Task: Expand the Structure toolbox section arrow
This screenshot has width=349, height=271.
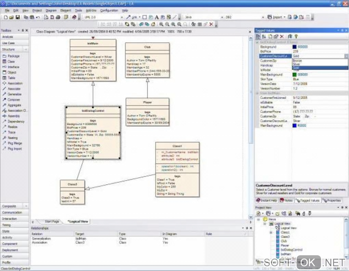Action: (x=26, y=49)
